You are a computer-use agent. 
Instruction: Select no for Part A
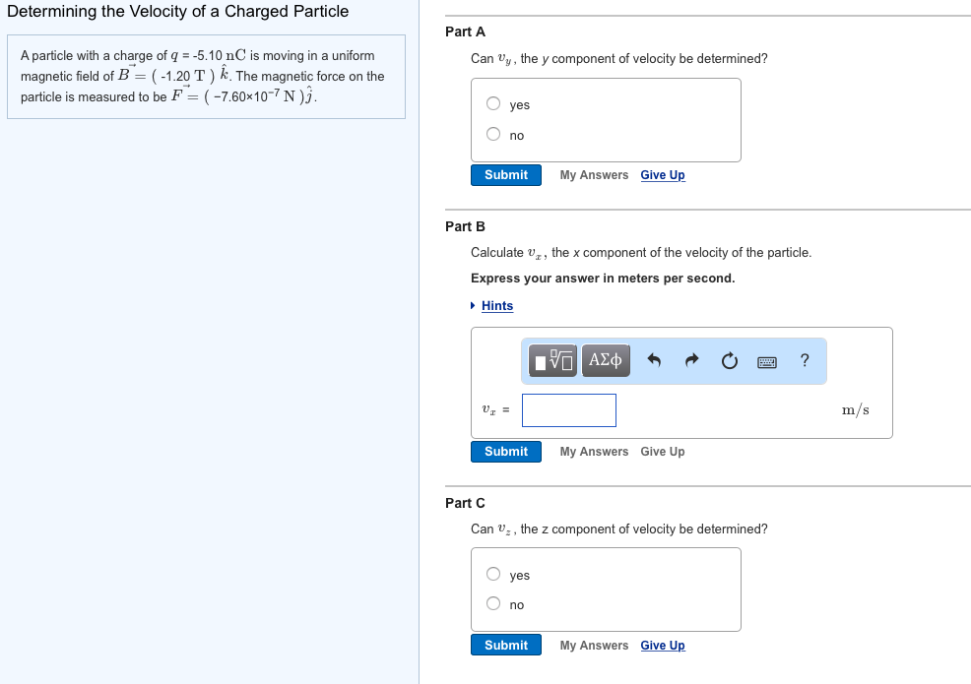click(x=492, y=133)
